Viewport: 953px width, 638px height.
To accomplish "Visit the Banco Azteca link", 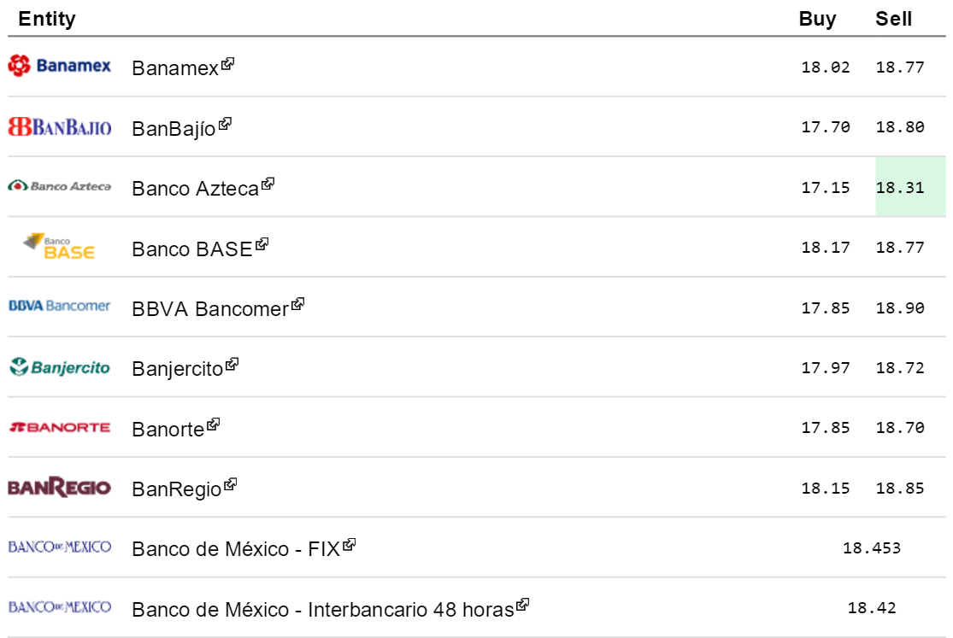I will coord(195,189).
